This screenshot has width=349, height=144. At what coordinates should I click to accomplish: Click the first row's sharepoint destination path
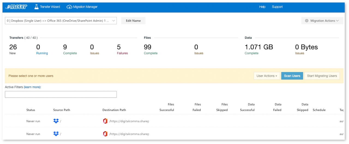click(x=129, y=121)
